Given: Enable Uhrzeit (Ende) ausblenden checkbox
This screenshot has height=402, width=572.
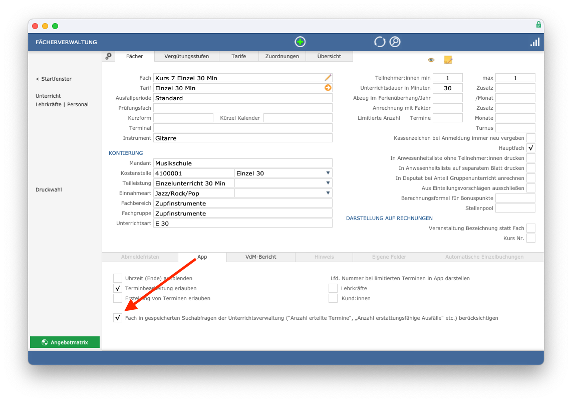Looking at the screenshot, I should [118, 278].
